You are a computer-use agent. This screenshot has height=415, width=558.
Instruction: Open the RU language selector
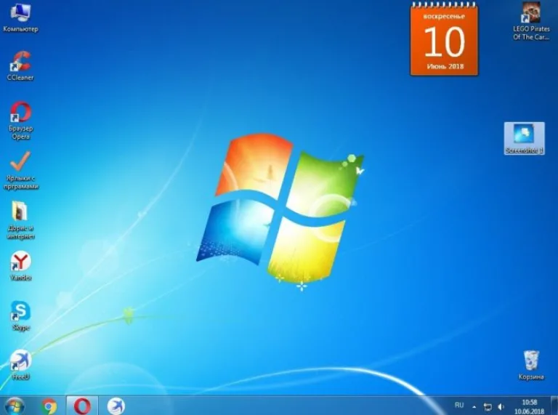click(x=459, y=405)
